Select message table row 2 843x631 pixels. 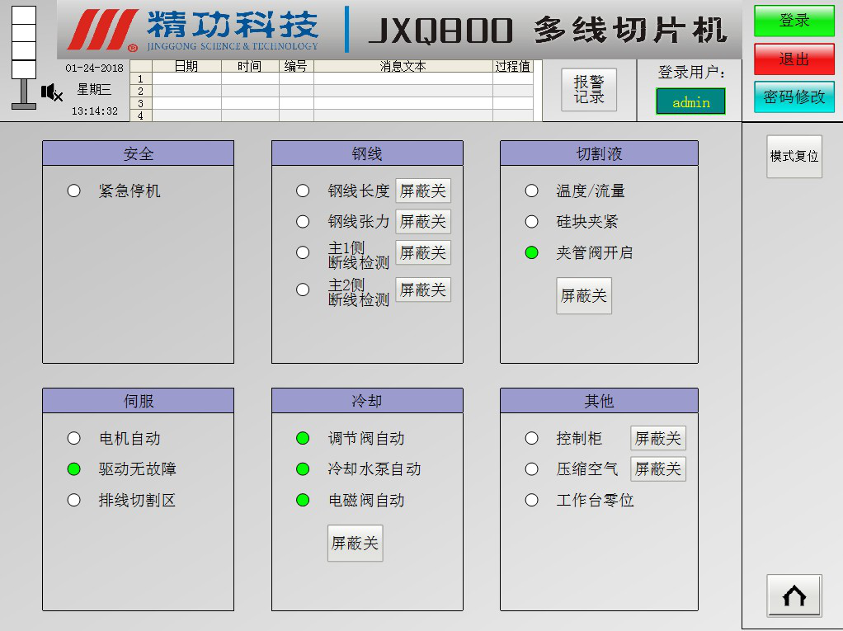(332, 92)
